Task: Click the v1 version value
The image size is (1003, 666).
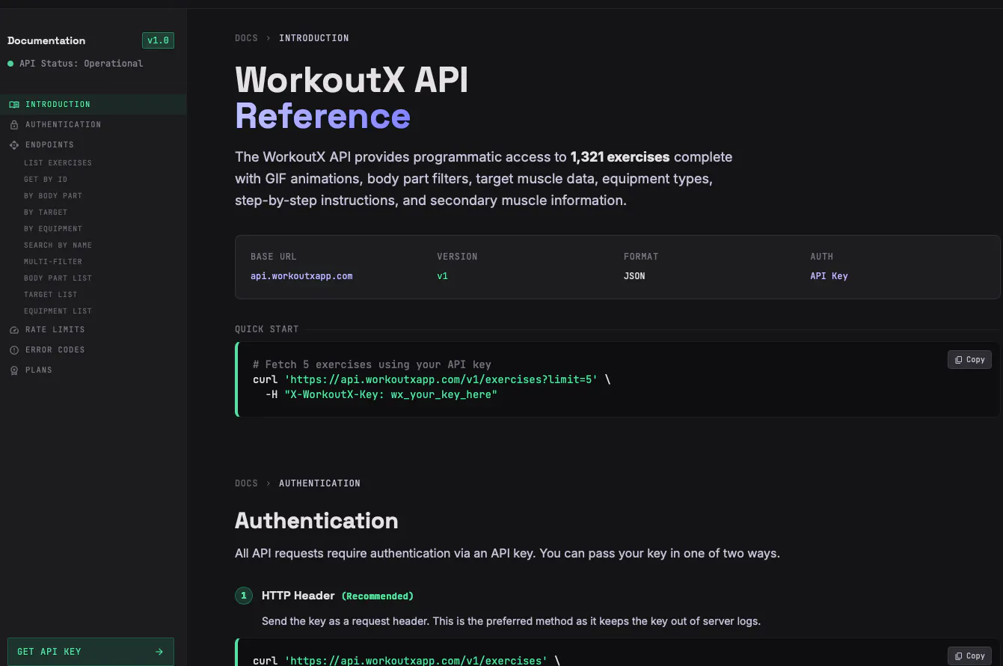Action: point(442,276)
